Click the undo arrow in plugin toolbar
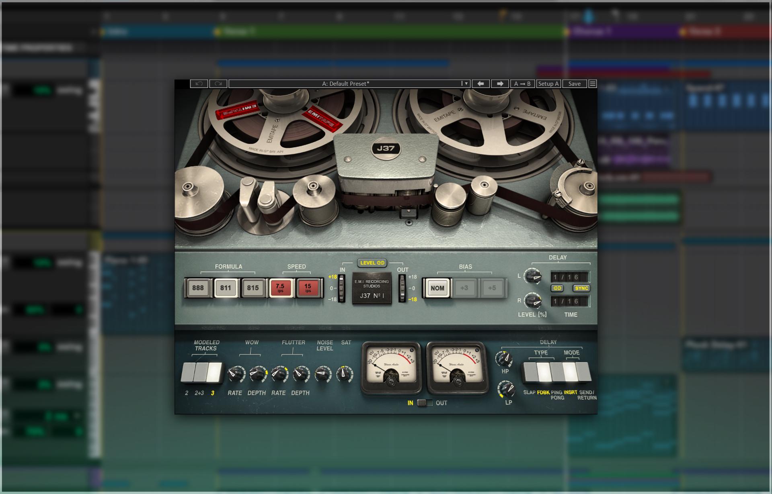 tap(199, 84)
